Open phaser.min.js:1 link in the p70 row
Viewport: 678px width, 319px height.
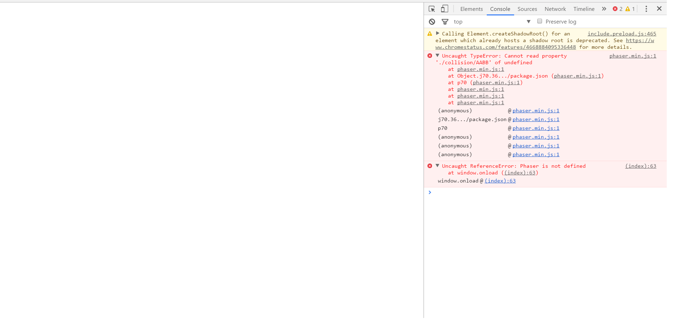pyautogui.click(x=536, y=128)
